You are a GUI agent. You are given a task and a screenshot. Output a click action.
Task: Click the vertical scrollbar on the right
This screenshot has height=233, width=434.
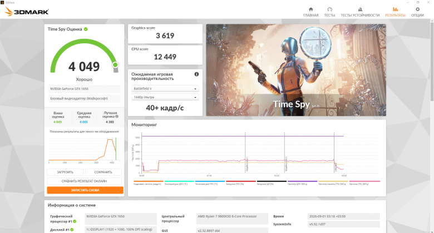432,60
